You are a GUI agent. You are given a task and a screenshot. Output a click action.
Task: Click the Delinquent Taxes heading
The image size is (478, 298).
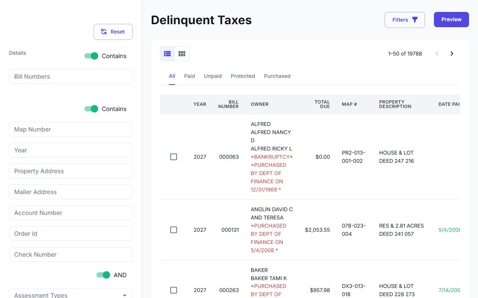click(201, 20)
